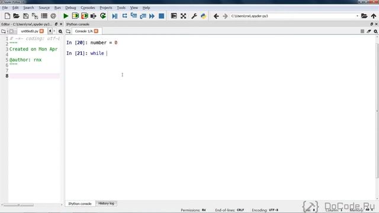Browse for a working directory
379x213 pixels.
click(364, 16)
